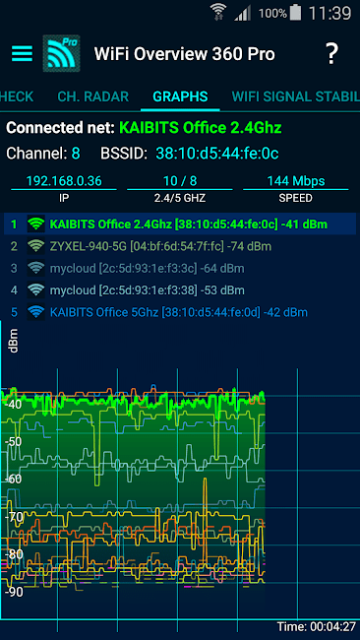360x640 pixels.
Task: Tap the WiFi Overview 360 Pro app logo
Action: coord(61,53)
